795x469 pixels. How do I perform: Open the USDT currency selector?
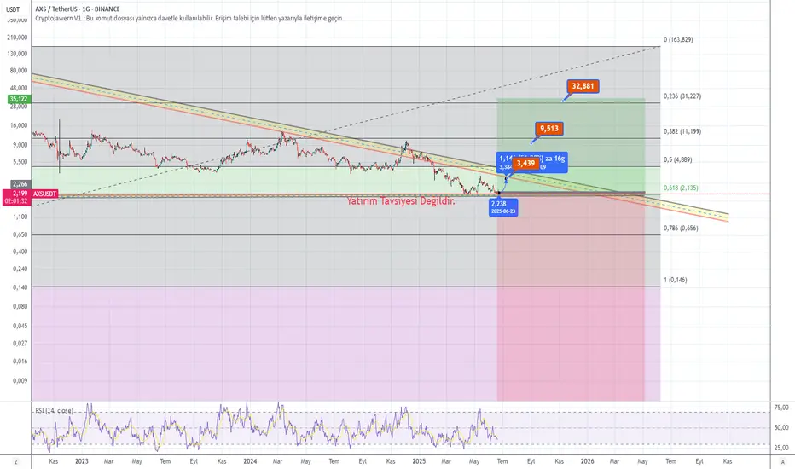pyautogui.click(x=13, y=9)
